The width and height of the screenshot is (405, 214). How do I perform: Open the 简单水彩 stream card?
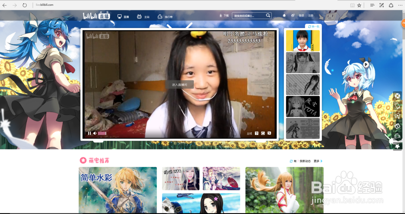pyautogui.click(x=117, y=190)
